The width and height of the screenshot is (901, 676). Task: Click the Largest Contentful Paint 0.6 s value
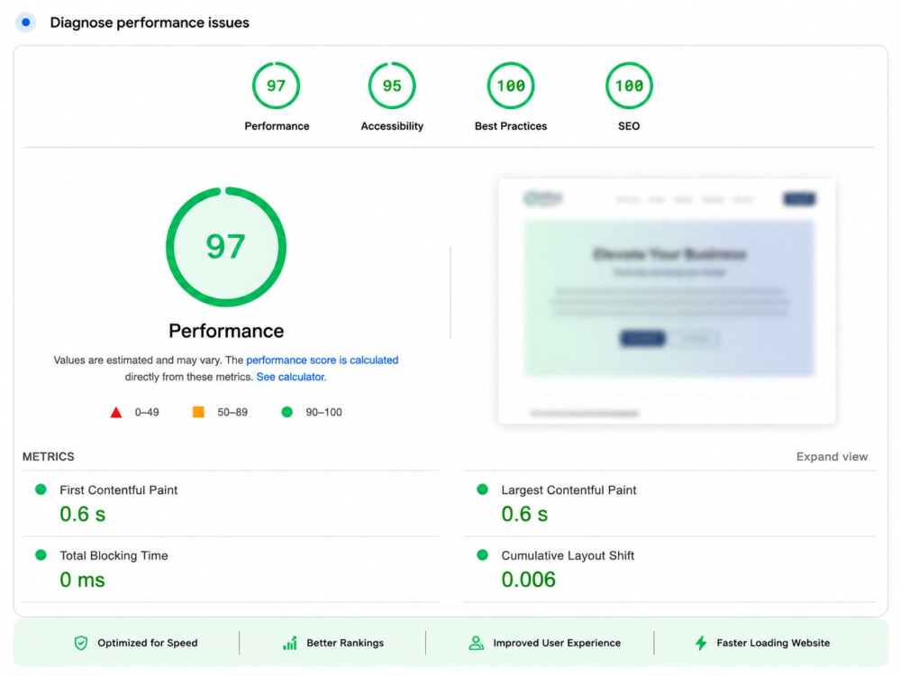[x=524, y=514]
